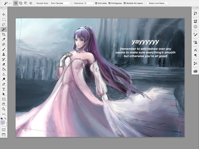
Task: Swap foreground and background colors
Action: [x=5, y=119]
